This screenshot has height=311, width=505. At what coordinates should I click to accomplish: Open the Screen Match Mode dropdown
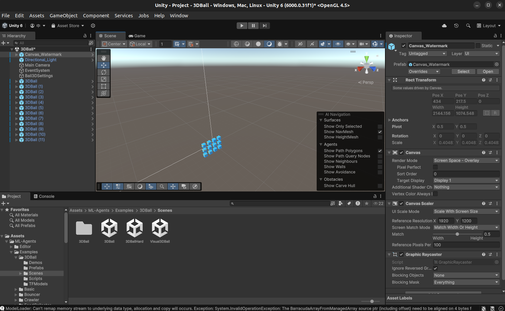pyautogui.click(x=466, y=227)
